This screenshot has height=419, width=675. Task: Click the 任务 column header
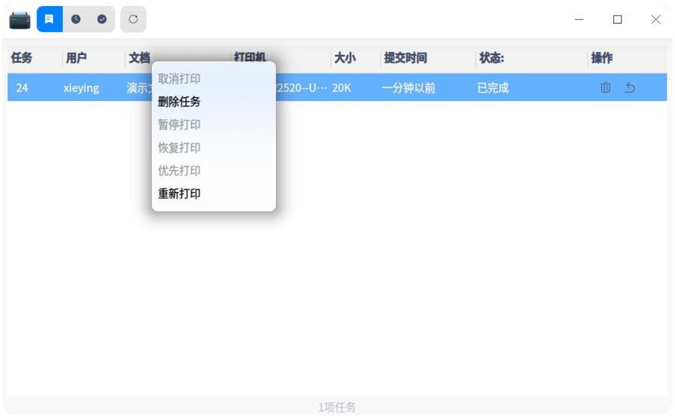[21, 59]
